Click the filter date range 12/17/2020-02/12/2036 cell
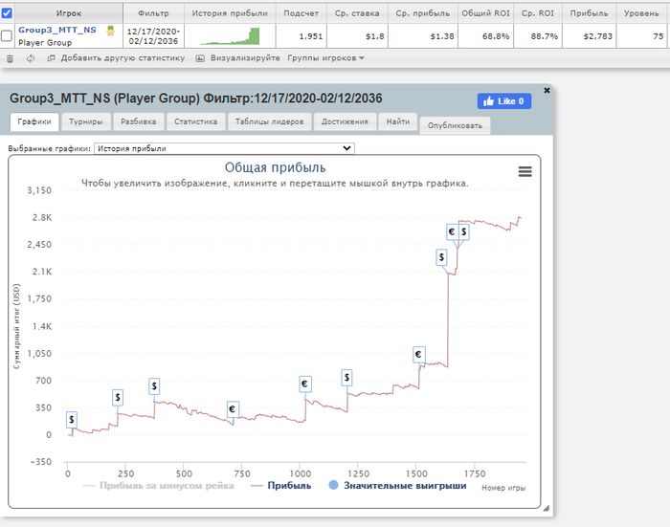 coord(153,36)
